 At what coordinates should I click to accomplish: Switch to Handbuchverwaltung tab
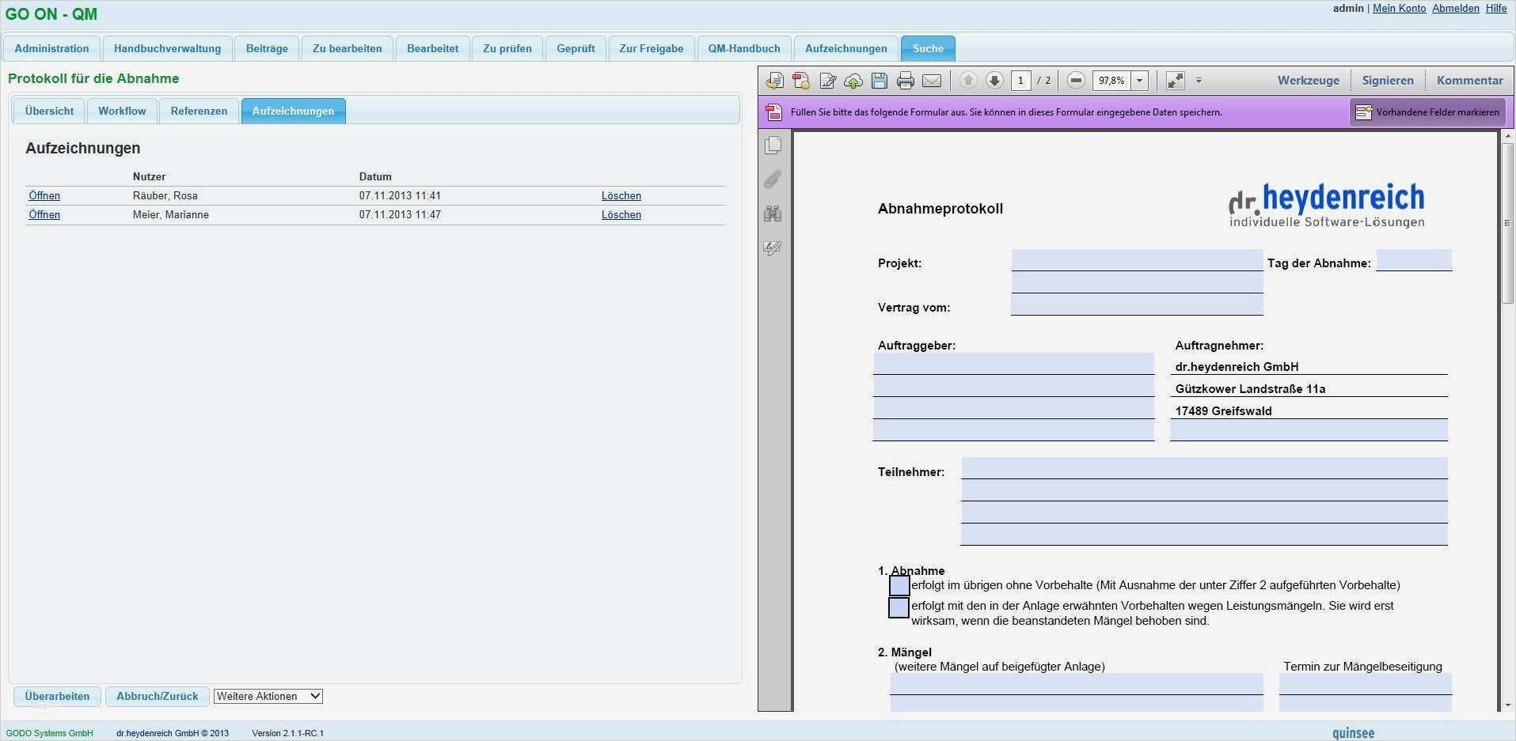coord(167,48)
